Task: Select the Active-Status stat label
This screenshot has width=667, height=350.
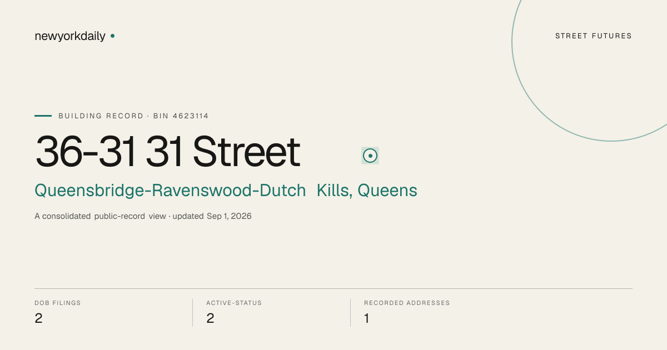Action: (x=234, y=303)
